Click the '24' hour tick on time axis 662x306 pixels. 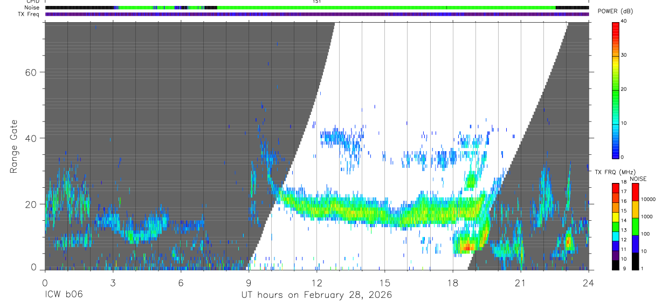click(589, 282)
